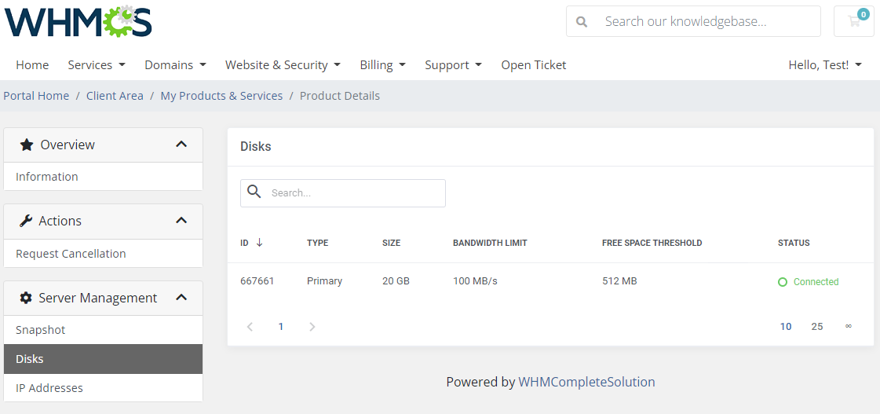The height and width of the screenshot is (414, 880).
Task: Click the knowledgebase search magnifier icon
Action: point(582,22)
